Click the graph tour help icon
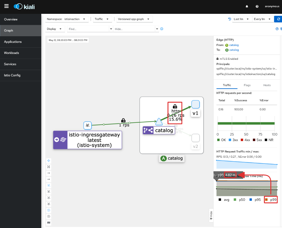 277,29
